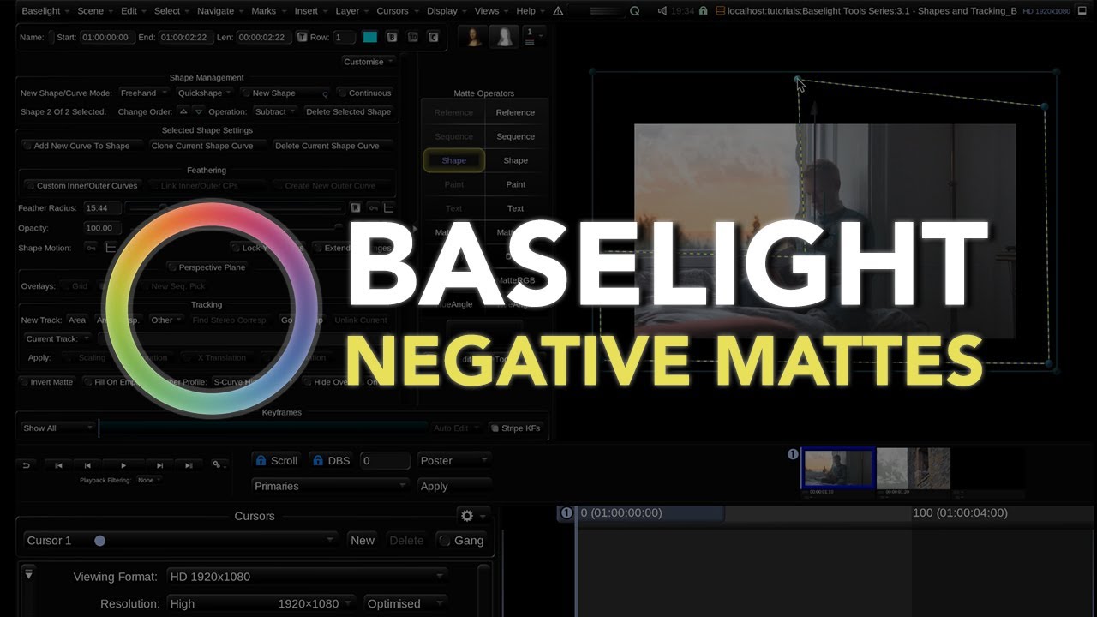Image resolution: width=1097 pixels, height=617 pixels.
Task: Open the Optimised resolution dropdown
Action: tap(405, 603)
